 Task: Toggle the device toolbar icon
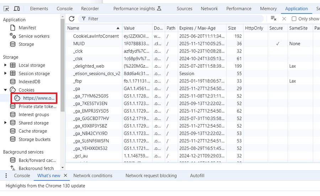[17, 9]
